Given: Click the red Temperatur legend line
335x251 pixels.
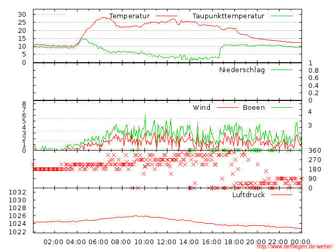Looking at the screenshot, I should pos(166,16).
